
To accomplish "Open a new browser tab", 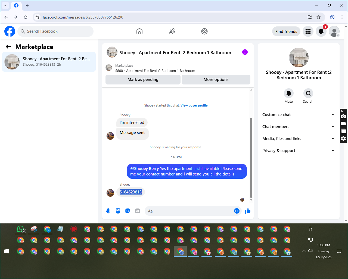I will coord(27,5).
